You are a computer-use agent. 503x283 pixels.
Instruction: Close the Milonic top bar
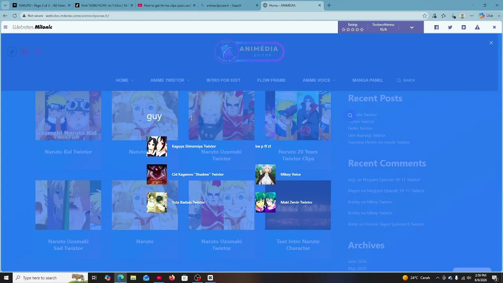click(494, 27)
